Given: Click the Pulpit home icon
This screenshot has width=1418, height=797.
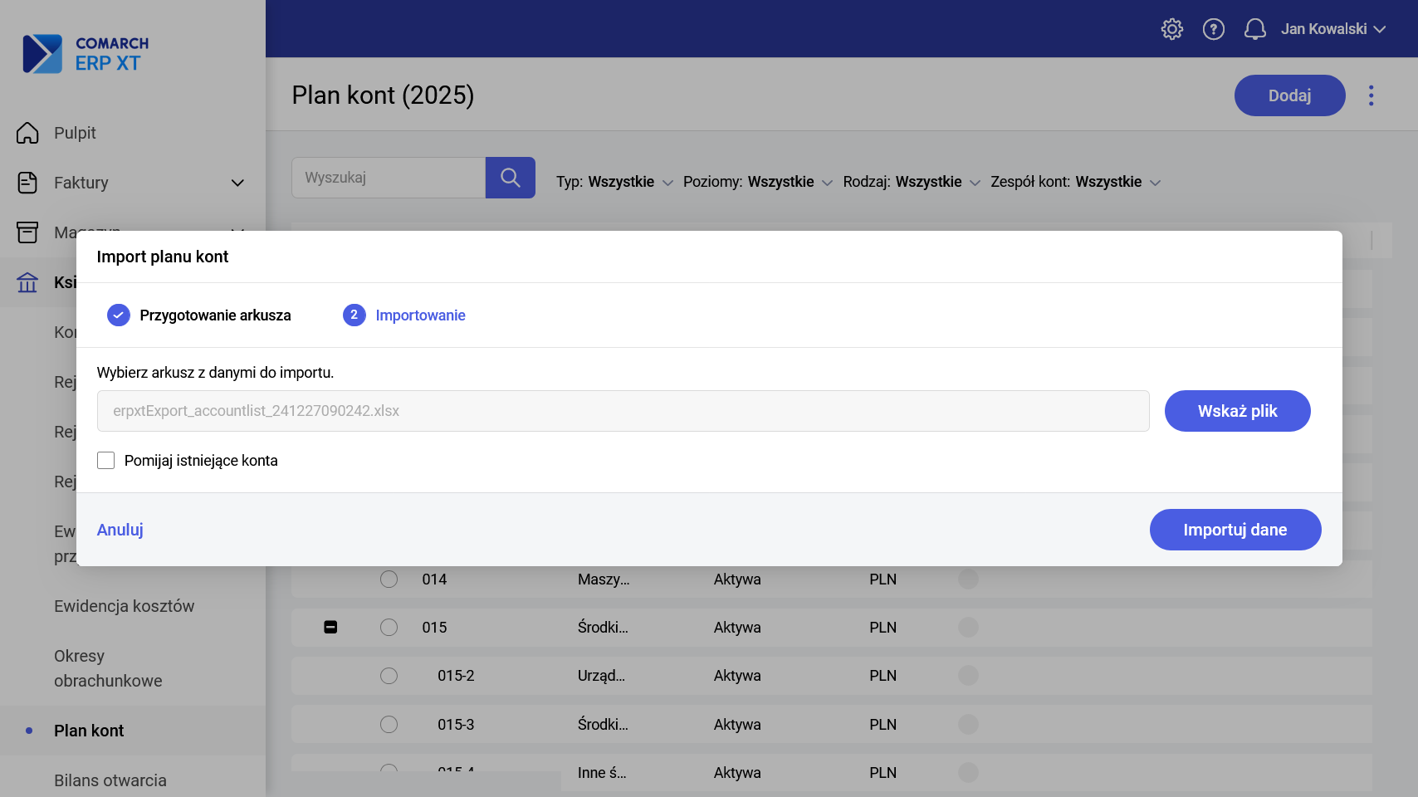Looking at the screenshot, I should 27,133.
